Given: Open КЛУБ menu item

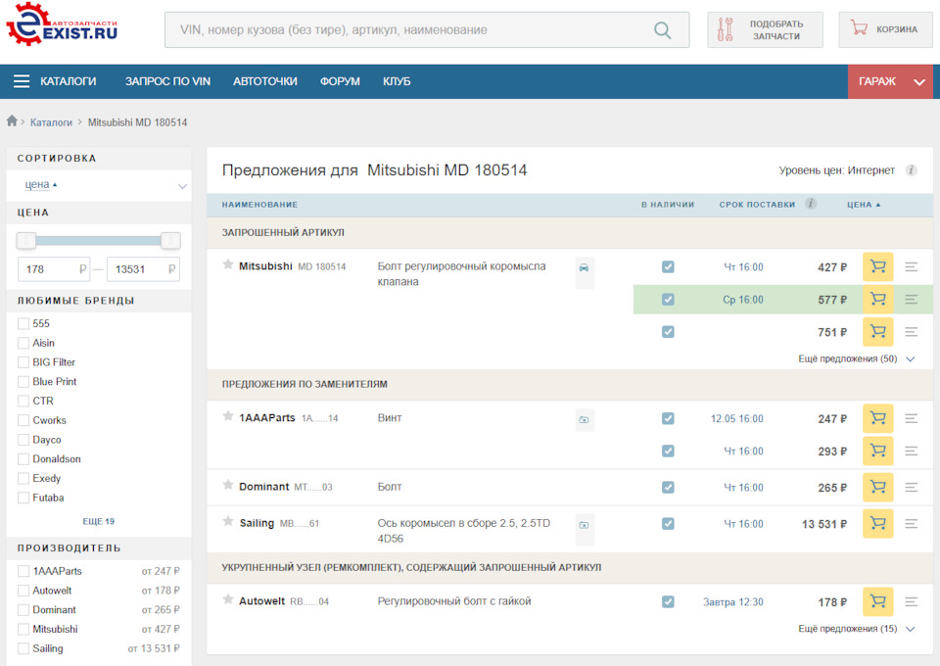Looking at the screenshot, I should 397,81.
